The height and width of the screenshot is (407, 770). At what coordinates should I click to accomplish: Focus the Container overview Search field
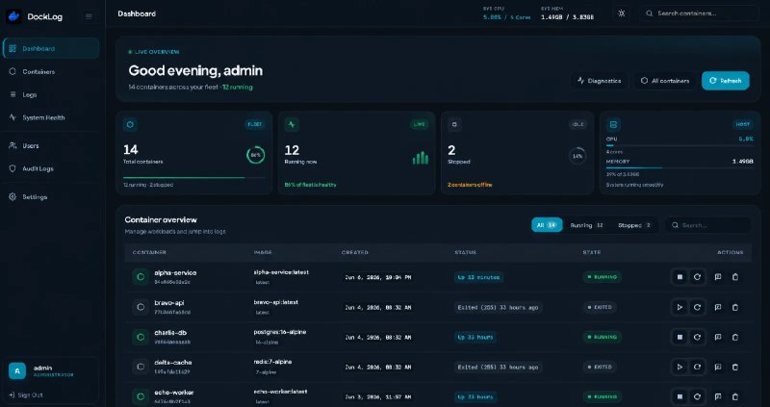708,225
